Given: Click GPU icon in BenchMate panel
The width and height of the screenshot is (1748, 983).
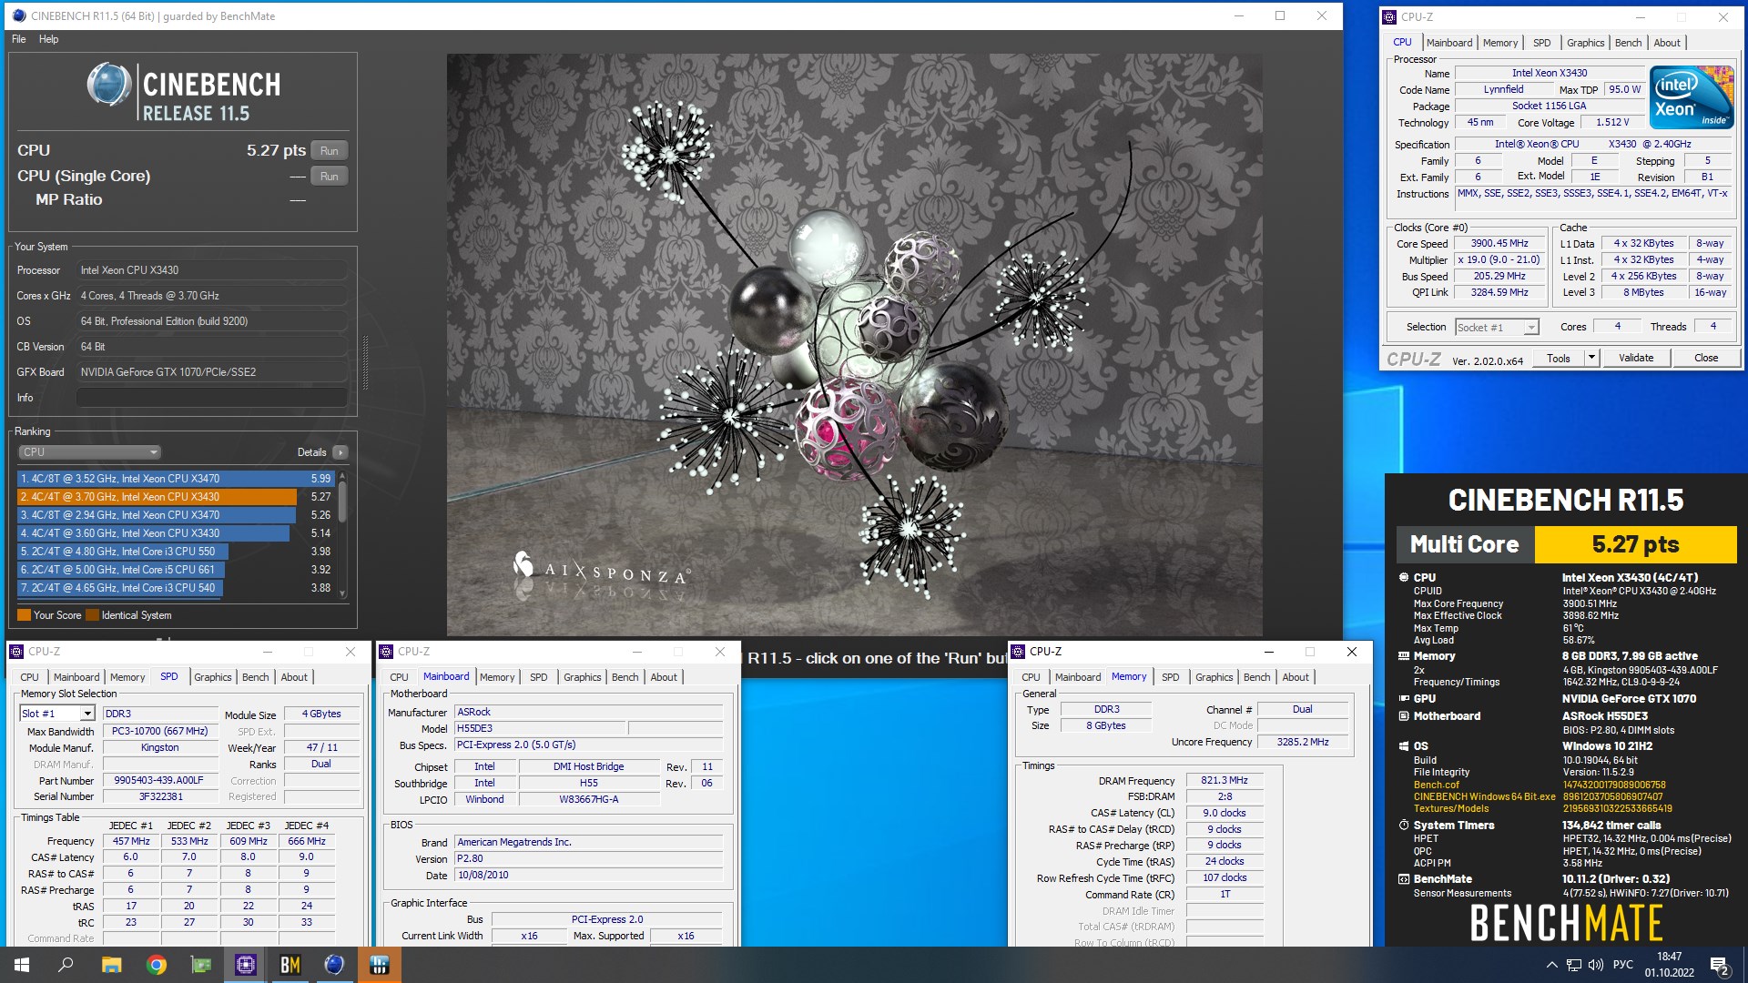Looking at the screenshot, I should tap(1404, 699).
